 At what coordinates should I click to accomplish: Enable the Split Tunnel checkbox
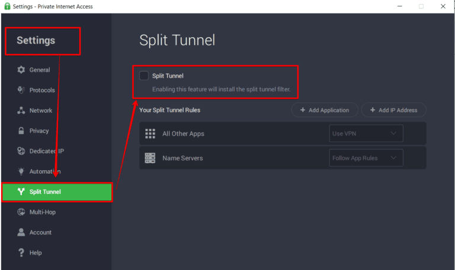144,76
